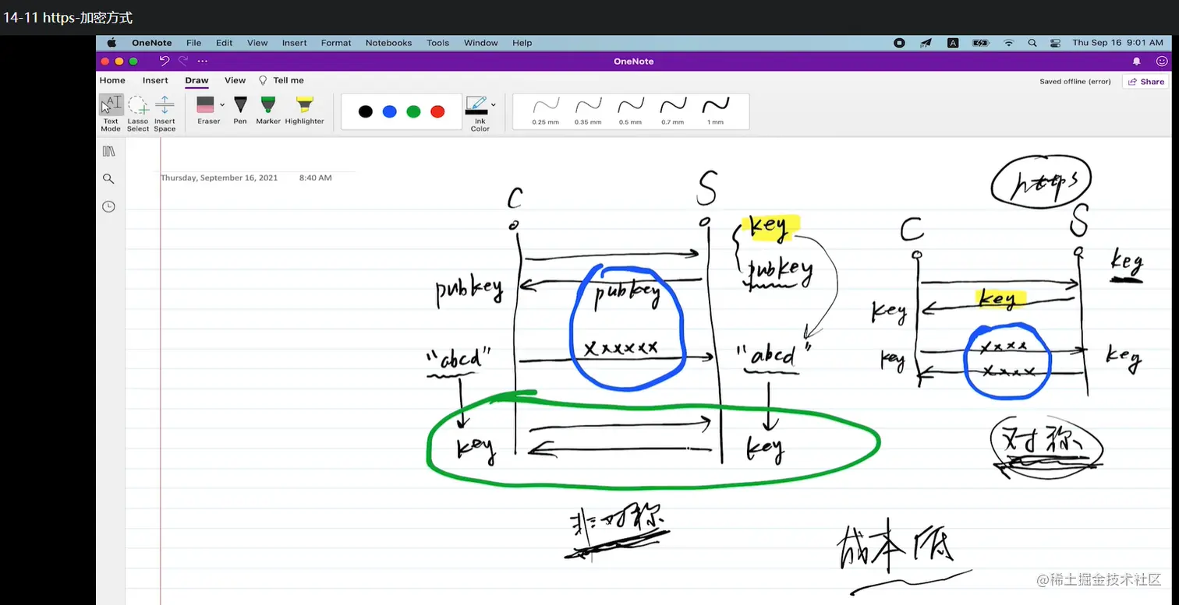
Task: Select the Draw ribbon tab
Action: (196, 80)
